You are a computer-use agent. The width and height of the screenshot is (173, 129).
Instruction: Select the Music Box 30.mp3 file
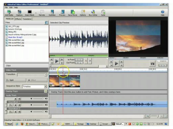15,37
